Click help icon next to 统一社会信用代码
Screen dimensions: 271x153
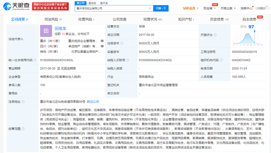coord(35,60)
